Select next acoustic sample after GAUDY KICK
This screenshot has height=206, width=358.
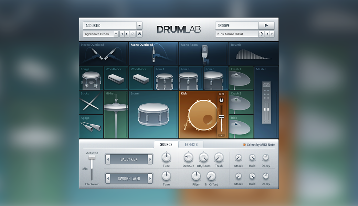(150, 159)
